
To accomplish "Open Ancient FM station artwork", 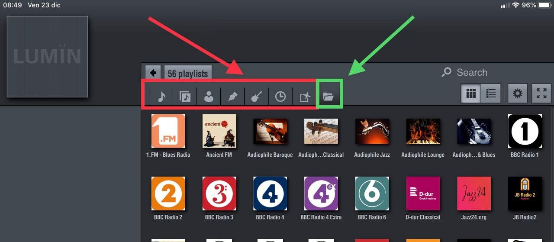I will [x=219, y=131].
